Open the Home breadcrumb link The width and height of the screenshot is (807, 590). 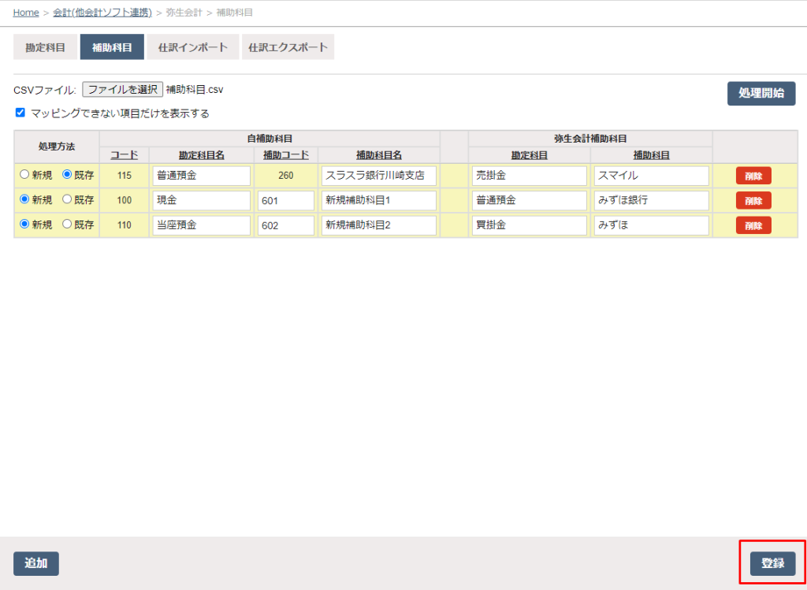pos(26,13)
